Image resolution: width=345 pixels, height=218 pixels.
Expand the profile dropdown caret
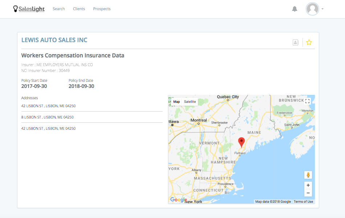322,9
